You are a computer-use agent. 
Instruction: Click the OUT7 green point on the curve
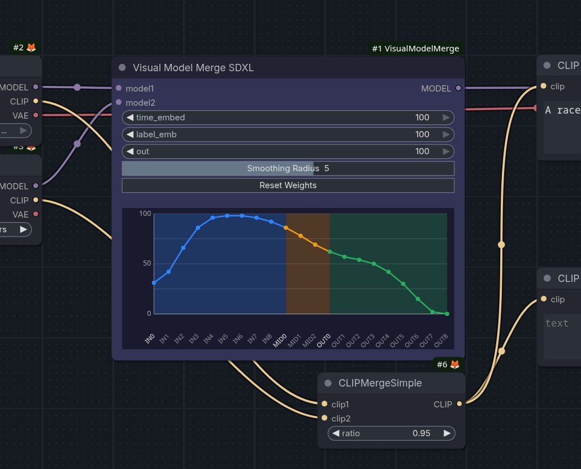pyautogui.click(x=432, y=312)
